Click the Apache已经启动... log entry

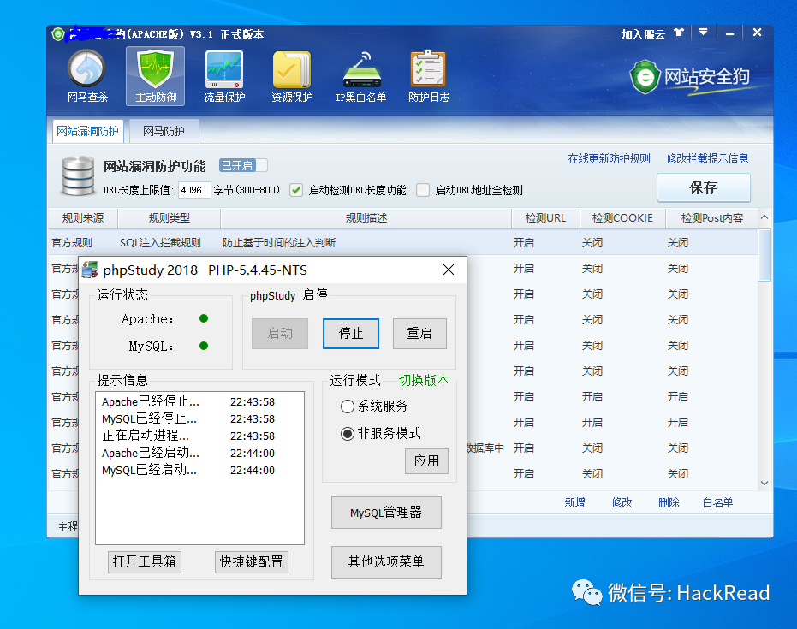[x=188, y=454]
